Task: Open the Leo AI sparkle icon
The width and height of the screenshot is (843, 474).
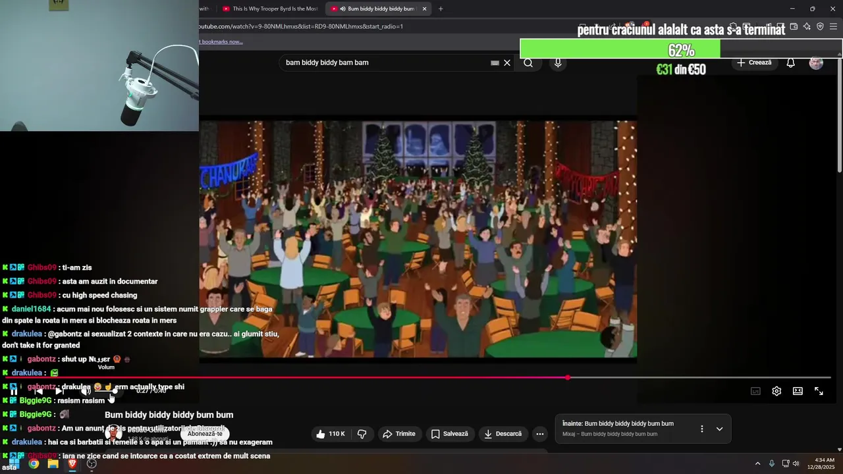Action: [807, 26]
